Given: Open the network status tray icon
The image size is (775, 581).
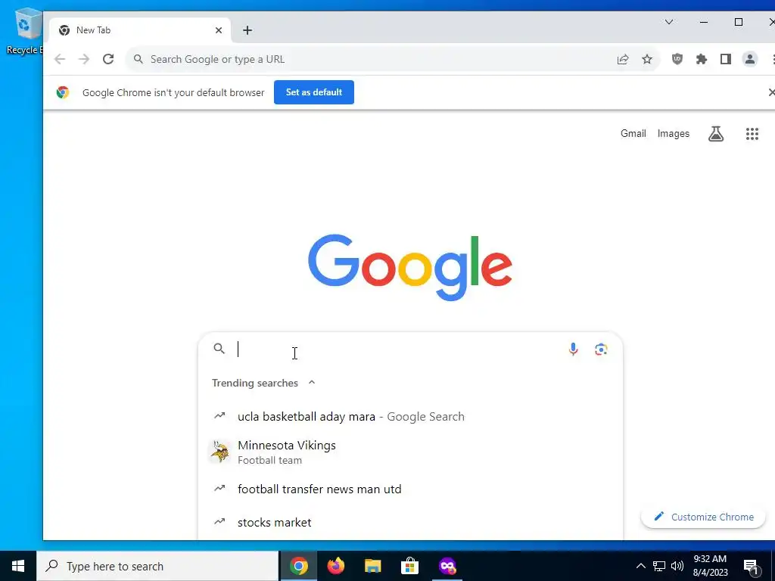Looking at the screenshot, I should pyautogui.click(x=659, y=566).
